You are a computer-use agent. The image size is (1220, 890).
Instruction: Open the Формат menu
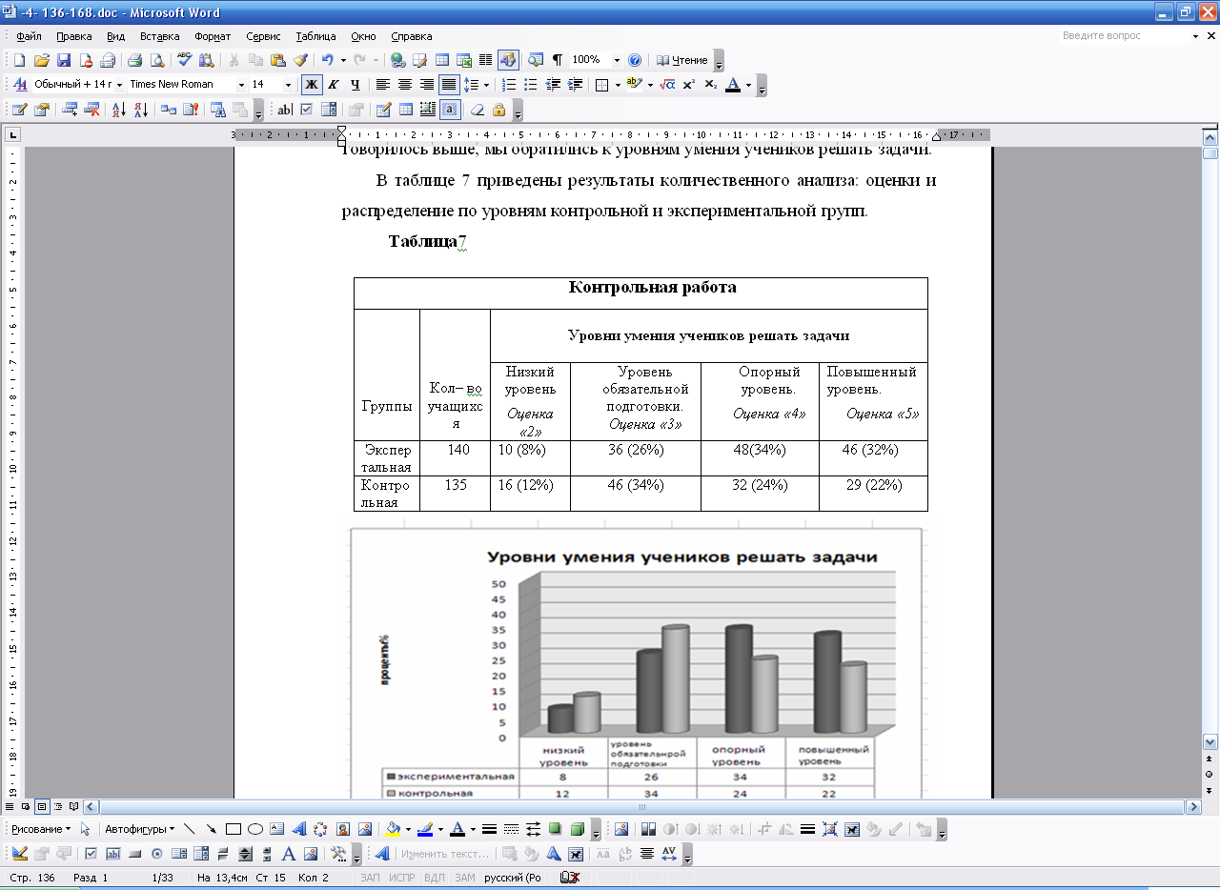(x=213, y=36)
